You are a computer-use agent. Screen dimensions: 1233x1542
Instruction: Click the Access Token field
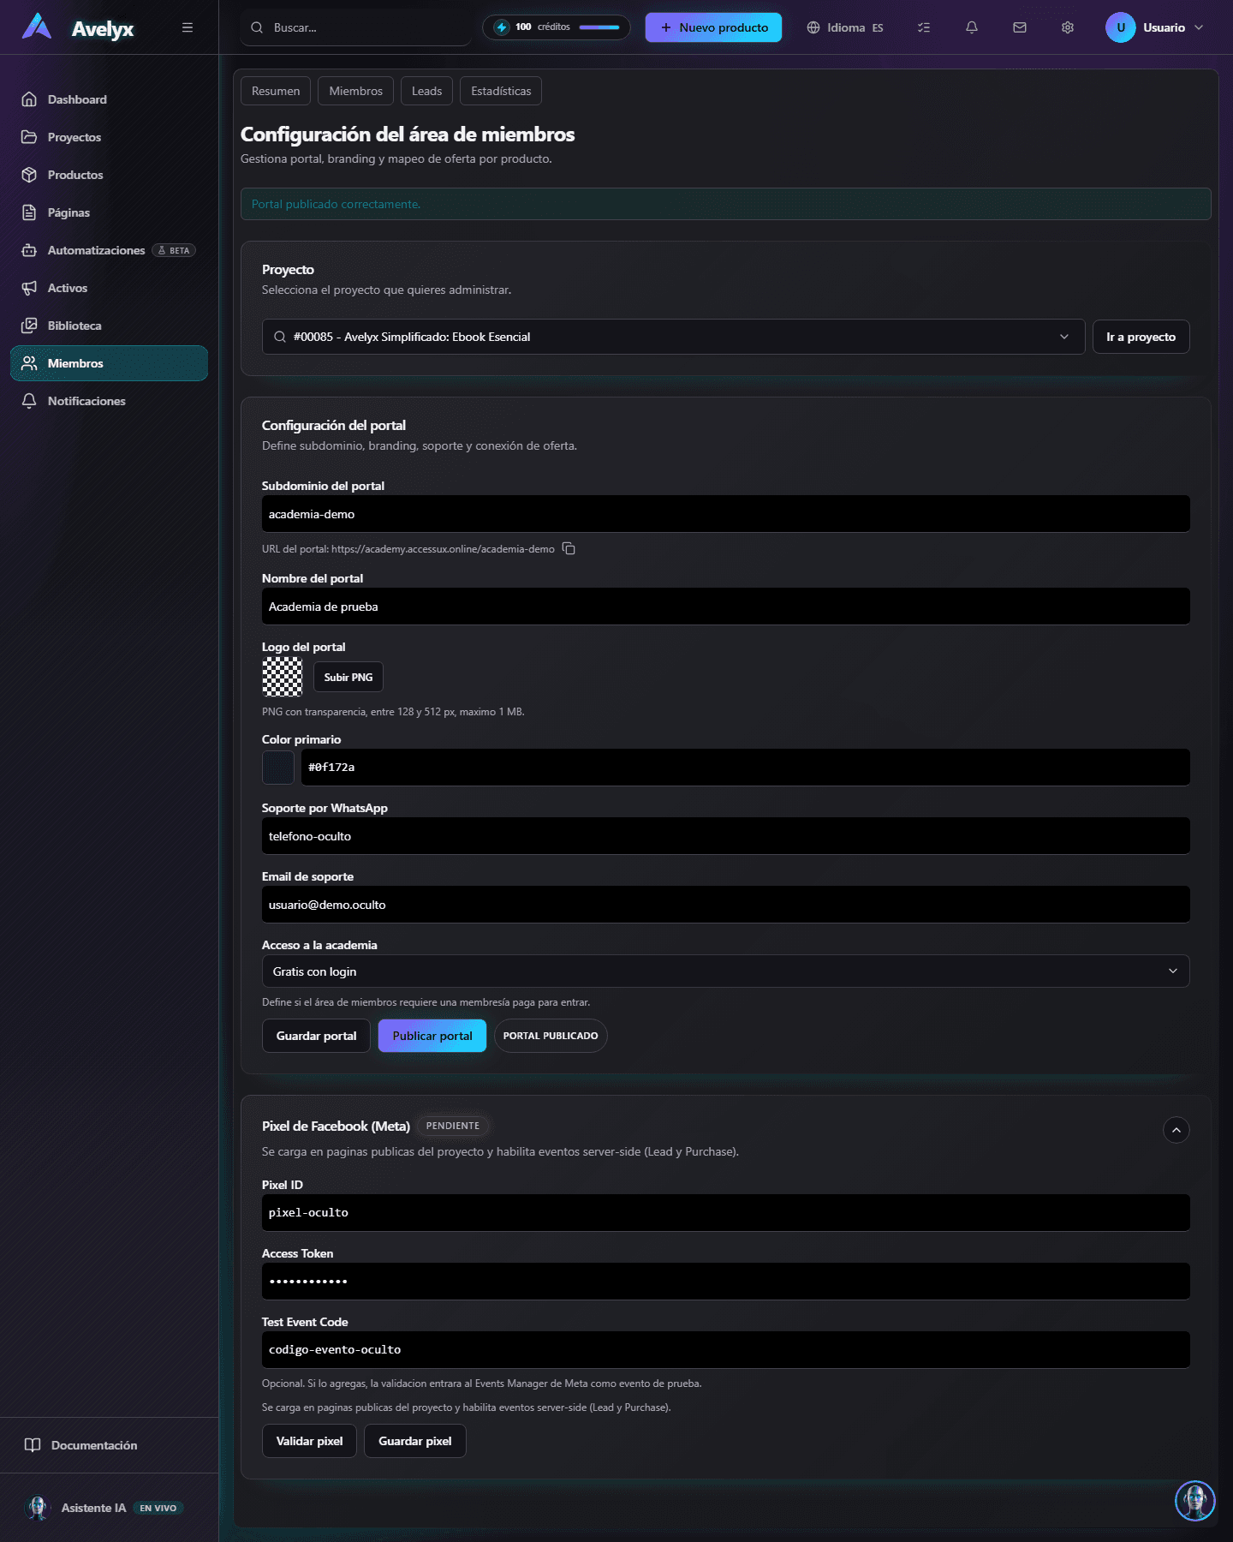pyautogui.click(x=725, y=1282)
